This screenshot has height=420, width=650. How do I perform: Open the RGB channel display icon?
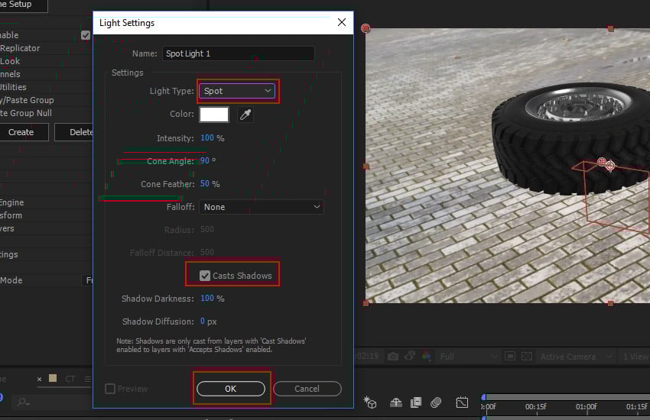coord(427,357)
